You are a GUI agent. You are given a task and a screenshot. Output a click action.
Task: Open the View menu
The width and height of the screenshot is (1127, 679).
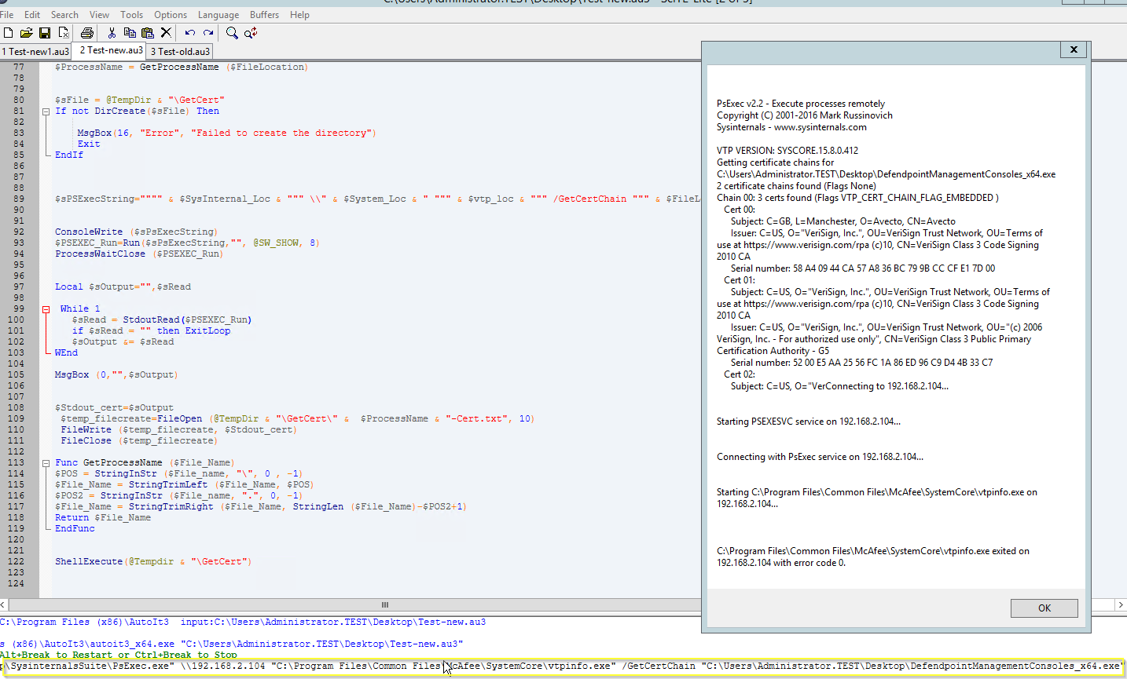click(x=100, y=15)
